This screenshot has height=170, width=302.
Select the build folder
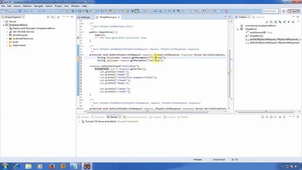tap(15, 42)
